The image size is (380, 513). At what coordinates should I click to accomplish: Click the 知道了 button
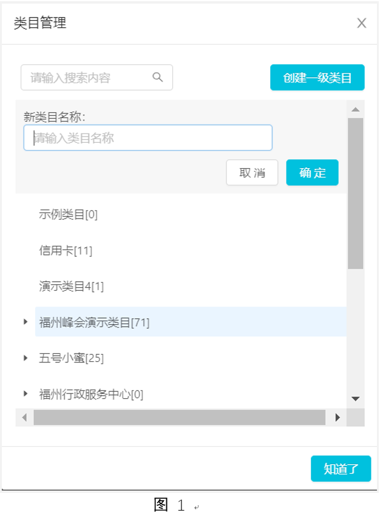(x=341, y=469)
